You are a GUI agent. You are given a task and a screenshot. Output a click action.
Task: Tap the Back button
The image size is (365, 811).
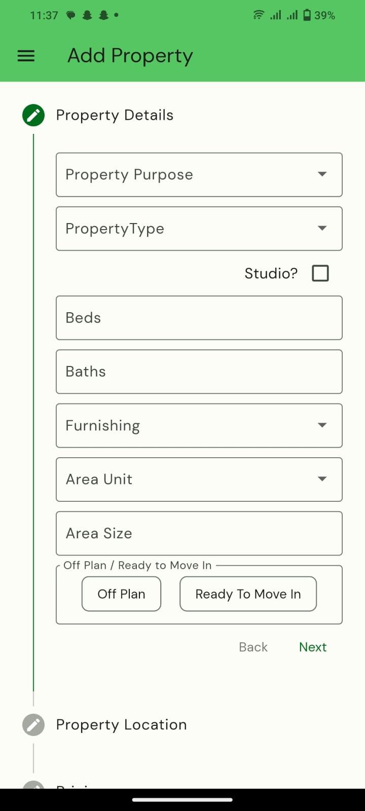click(x=253, y=647)
